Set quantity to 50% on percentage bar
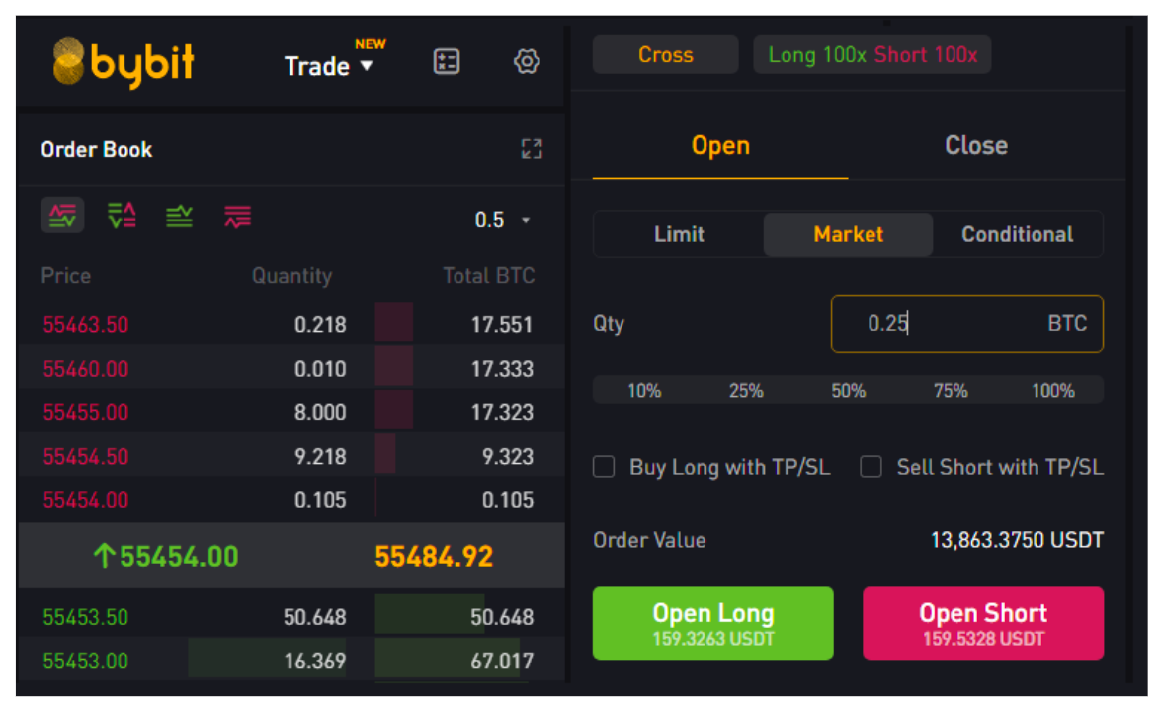 click(848, 390)
